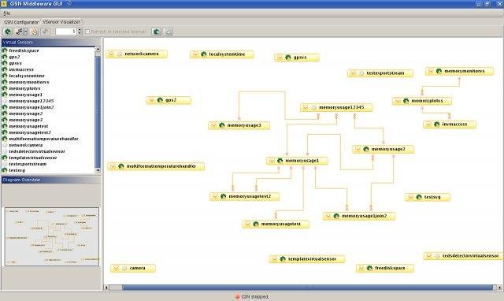Image resolution: width=504 pixels, height=301 pixels.
Task: Click the Diagram Overview thumbnail
Action: pyautogui.click(x=51, y=236)
